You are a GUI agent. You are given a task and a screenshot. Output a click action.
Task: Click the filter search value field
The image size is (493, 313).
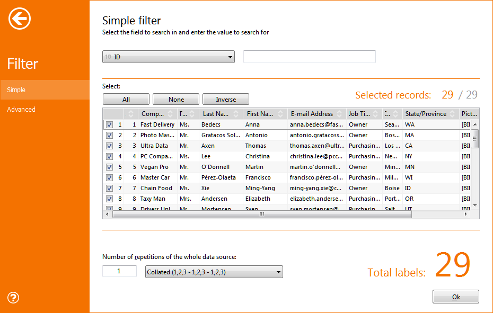(x=309, y=57)
